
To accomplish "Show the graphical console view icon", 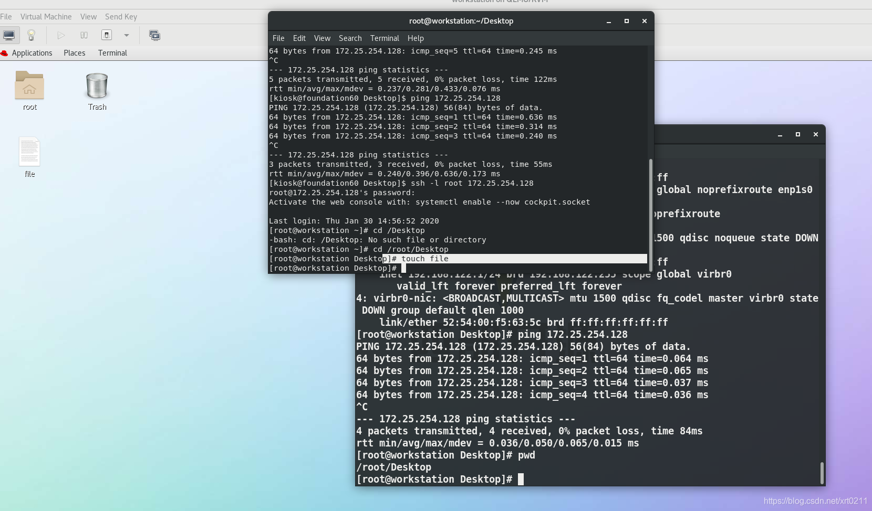I will pos(9,35).
